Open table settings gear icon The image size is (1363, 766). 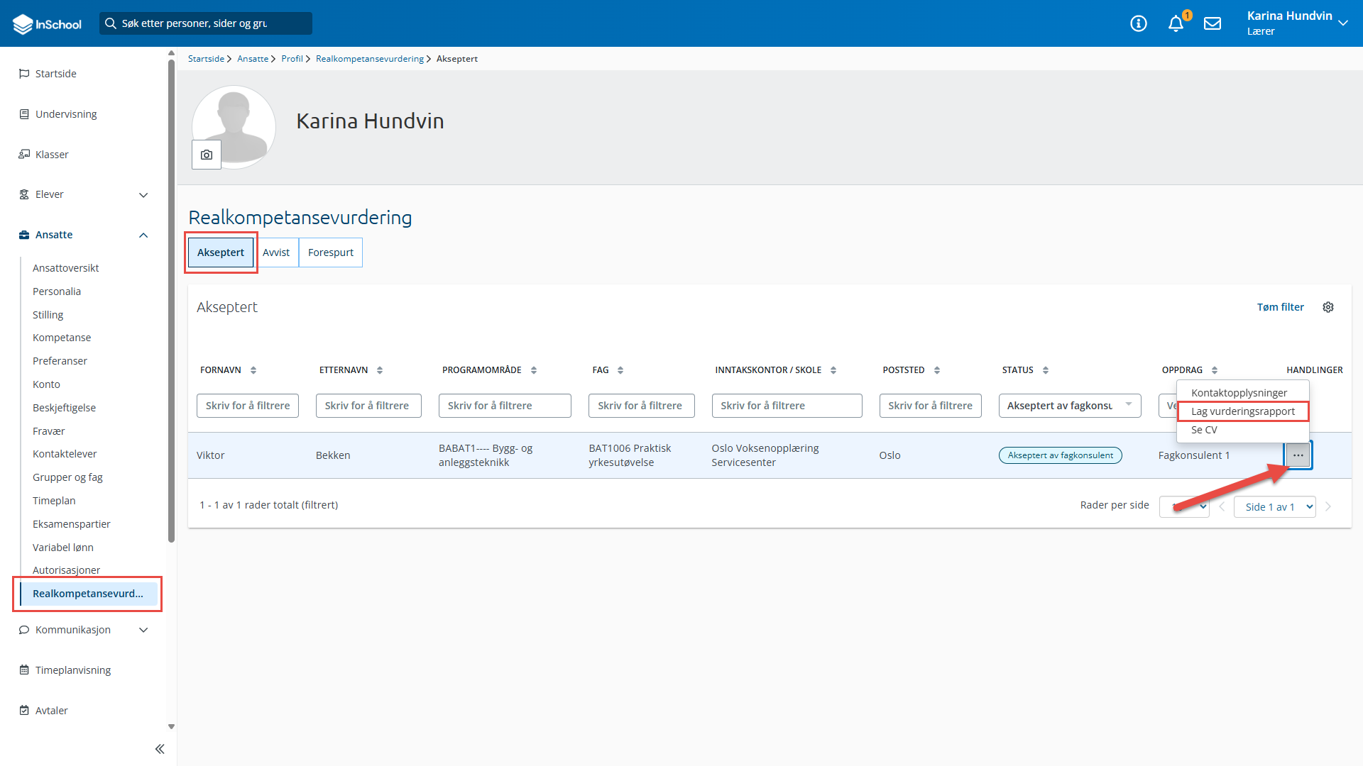[1328, 307]
